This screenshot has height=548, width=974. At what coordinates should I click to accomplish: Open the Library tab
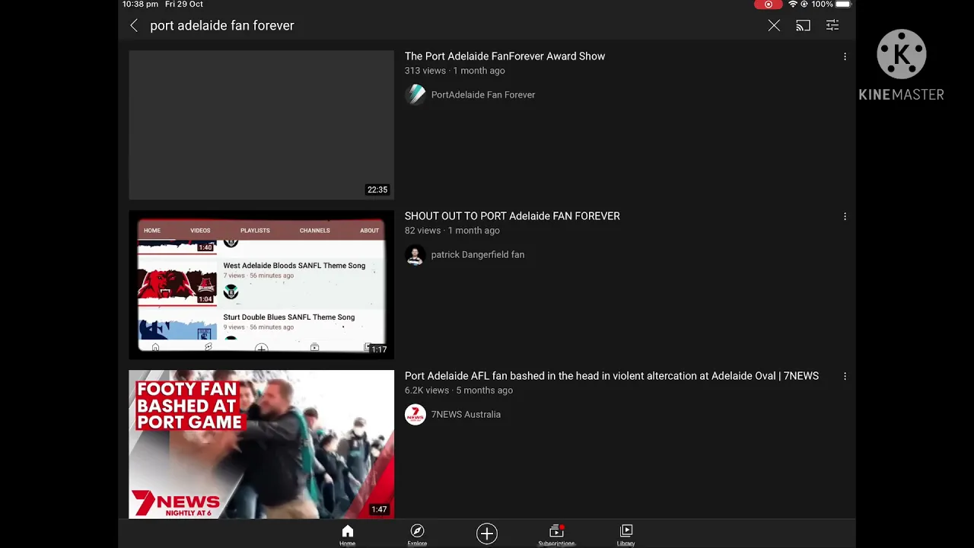click(x=626, y=534)
